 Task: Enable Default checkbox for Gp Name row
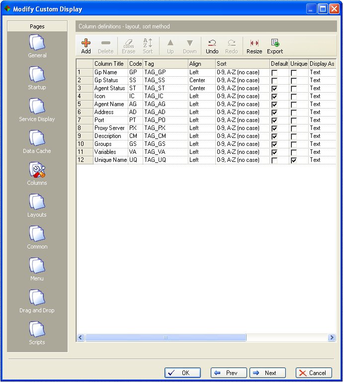(x=275, y=73)
